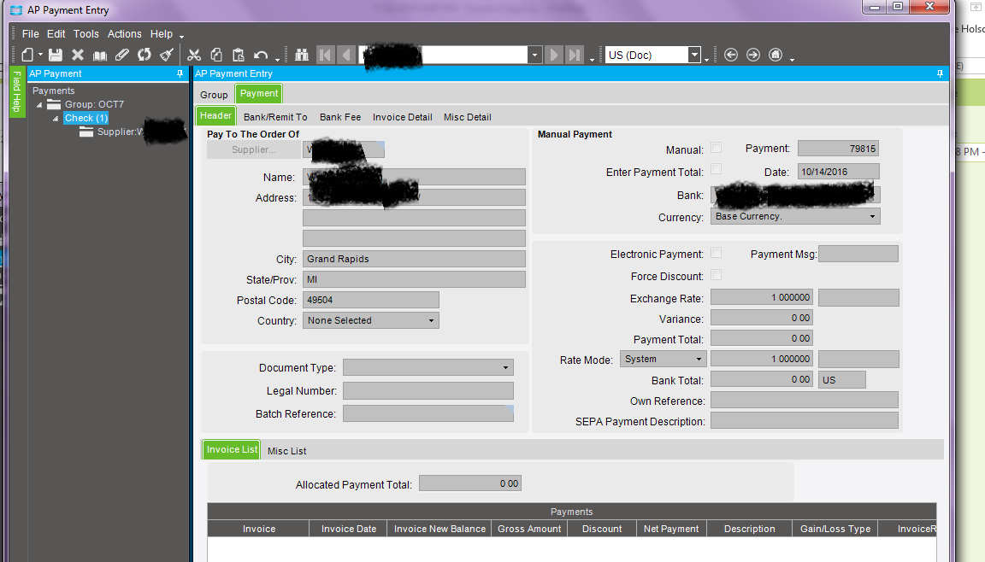Image resolution: width=985 pixels, height=562 pixels.
Task: Open the Help menu
Action: tap(162, 34)
